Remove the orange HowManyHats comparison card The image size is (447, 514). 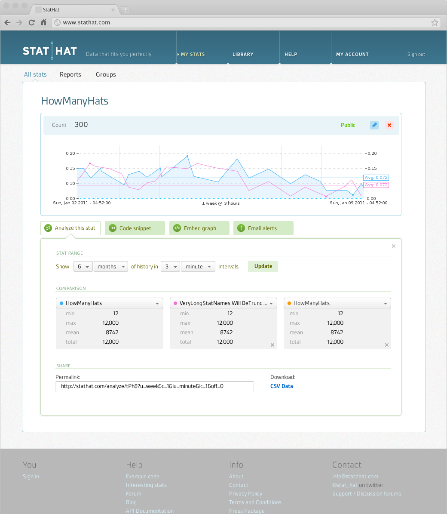386,345
